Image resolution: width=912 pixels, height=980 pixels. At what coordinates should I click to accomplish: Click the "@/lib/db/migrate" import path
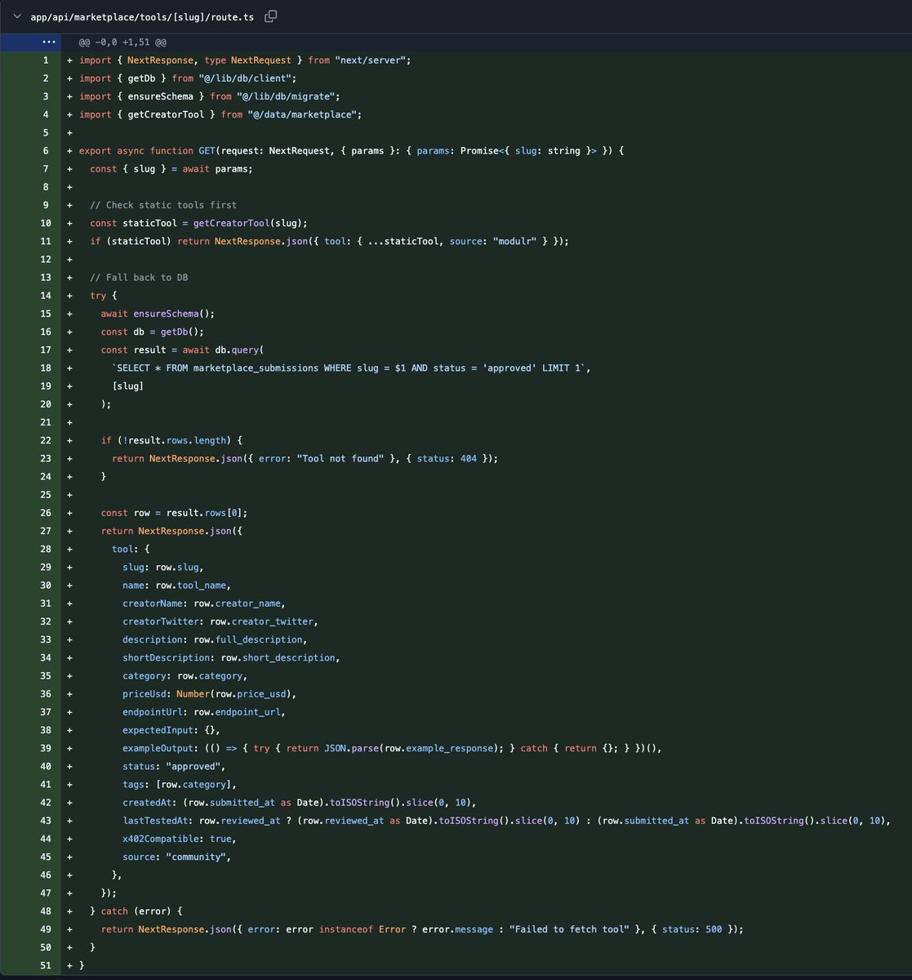point(286,96)
